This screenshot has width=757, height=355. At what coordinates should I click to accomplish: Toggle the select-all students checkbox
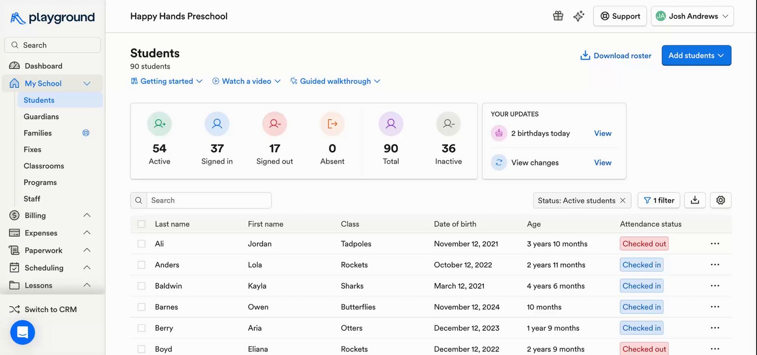pyautogui.click(x=142, y=224)
